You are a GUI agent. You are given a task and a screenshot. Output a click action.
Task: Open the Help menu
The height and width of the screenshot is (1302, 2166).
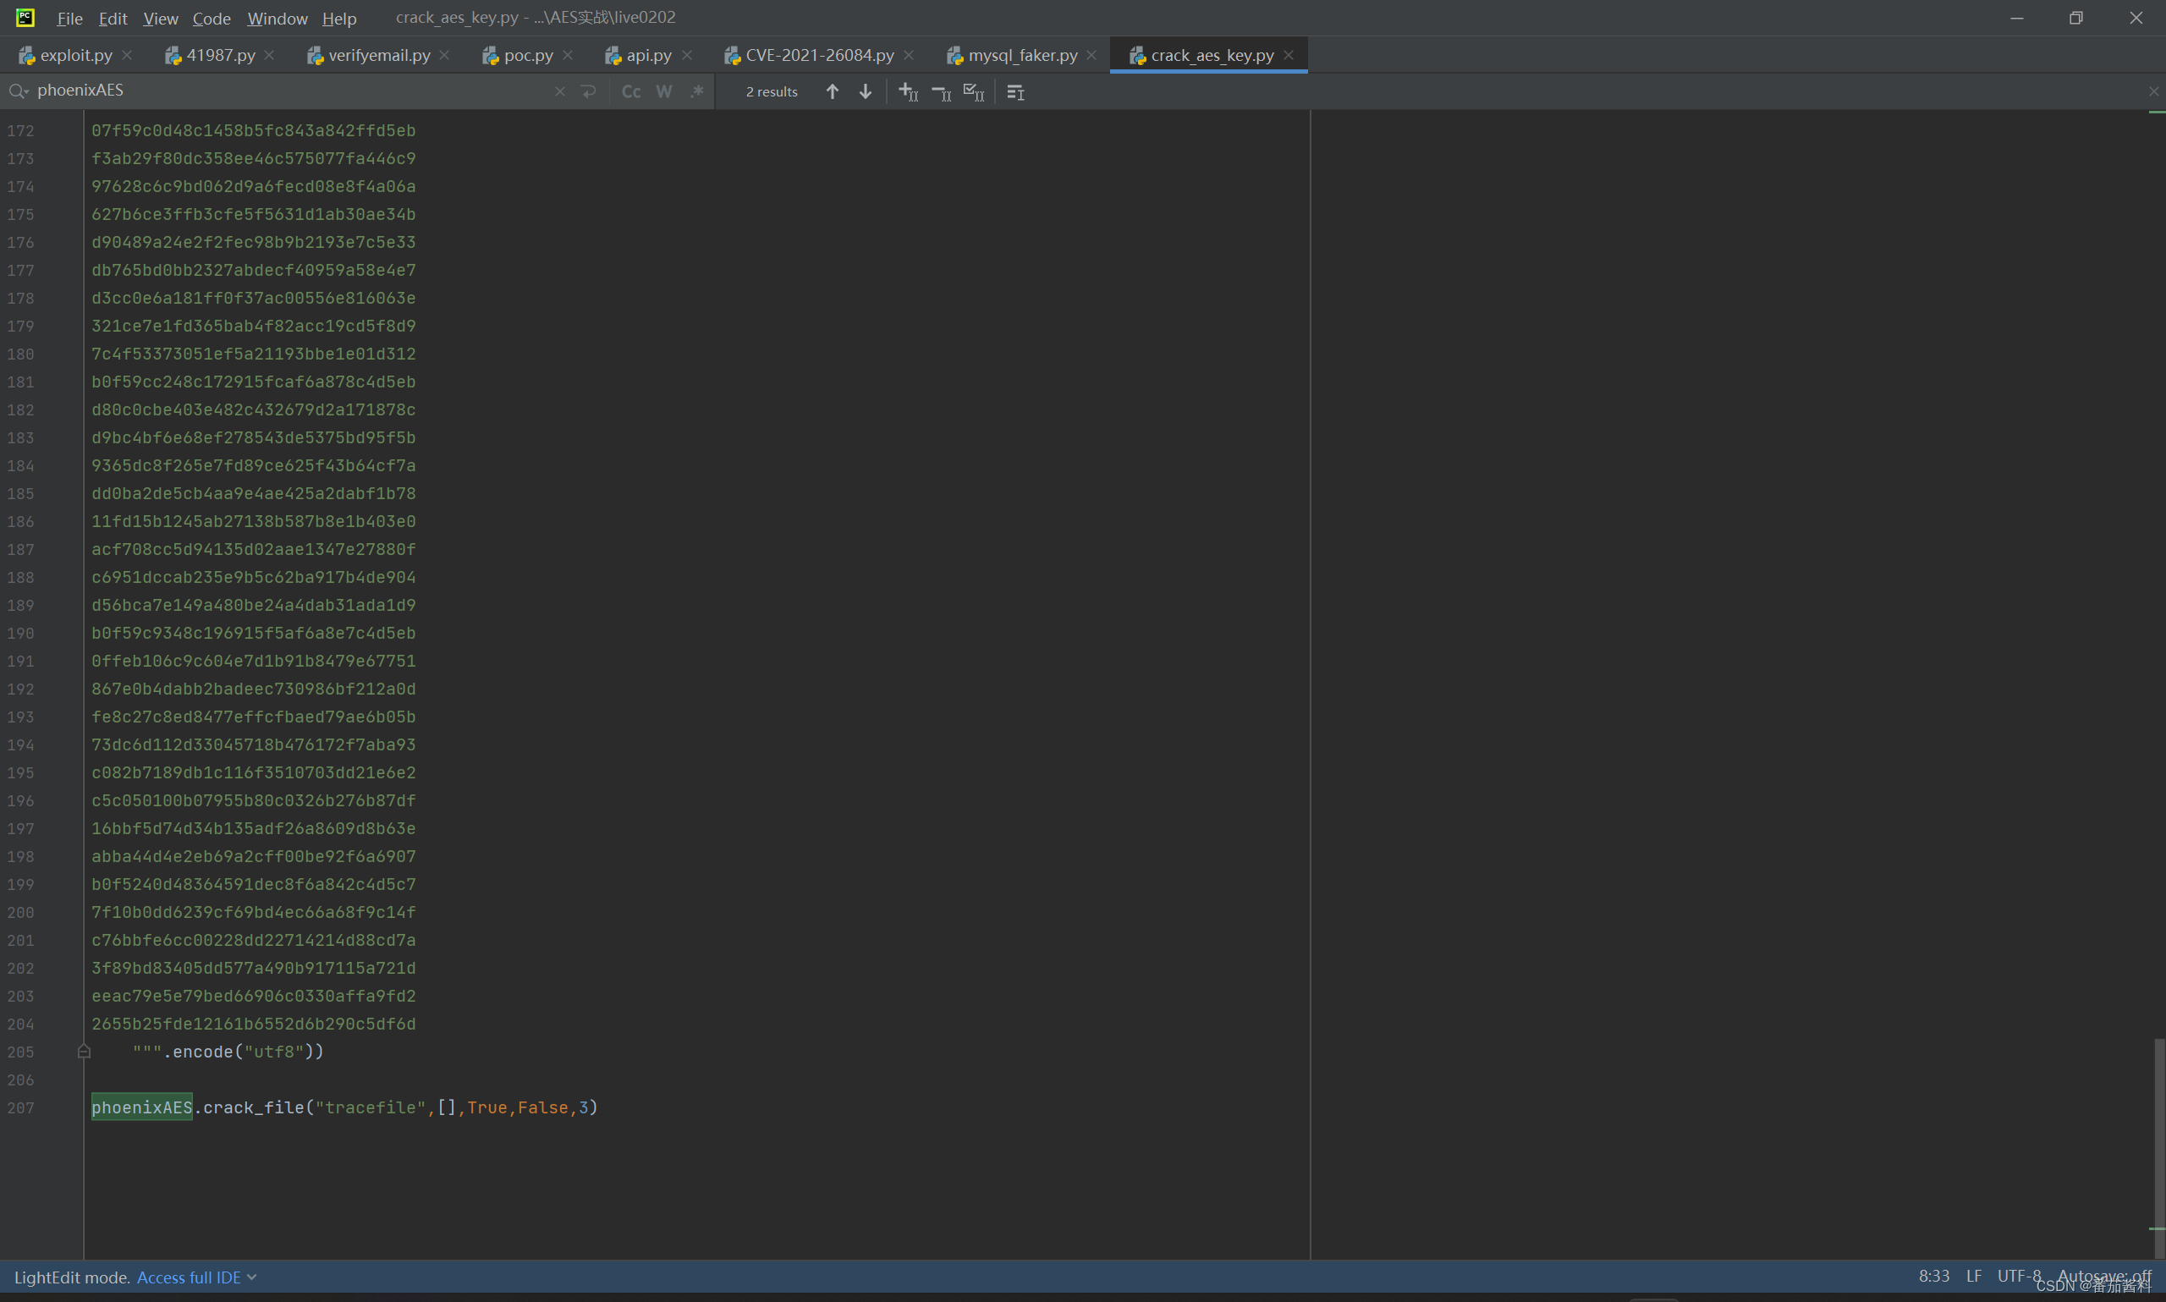click(x=338, y=18)
